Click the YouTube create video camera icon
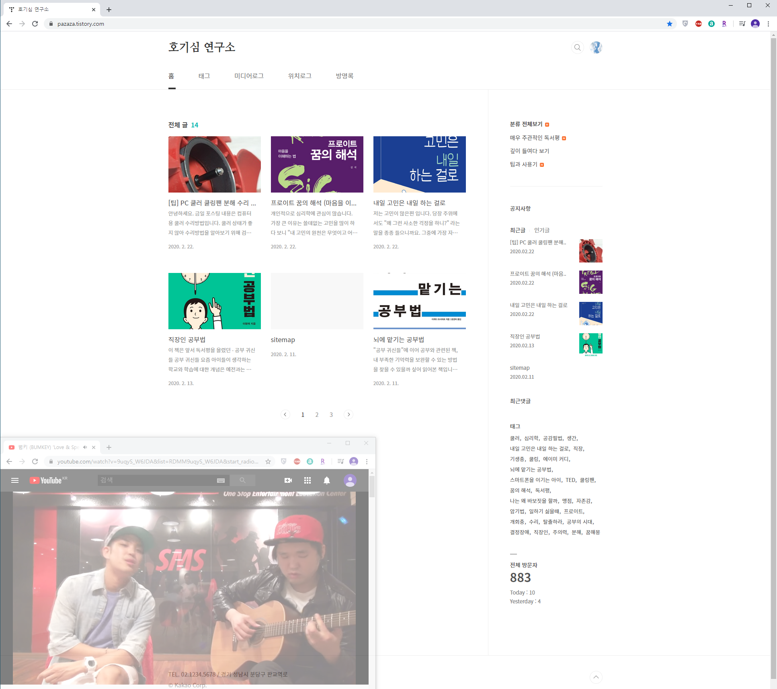777x689 pixels. click(x=288, y=480)
